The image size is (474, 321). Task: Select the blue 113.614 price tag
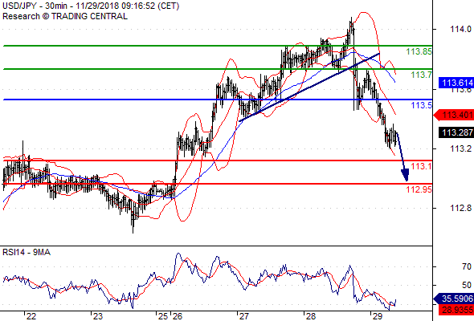pyautogui.click(x=456, y=83)
